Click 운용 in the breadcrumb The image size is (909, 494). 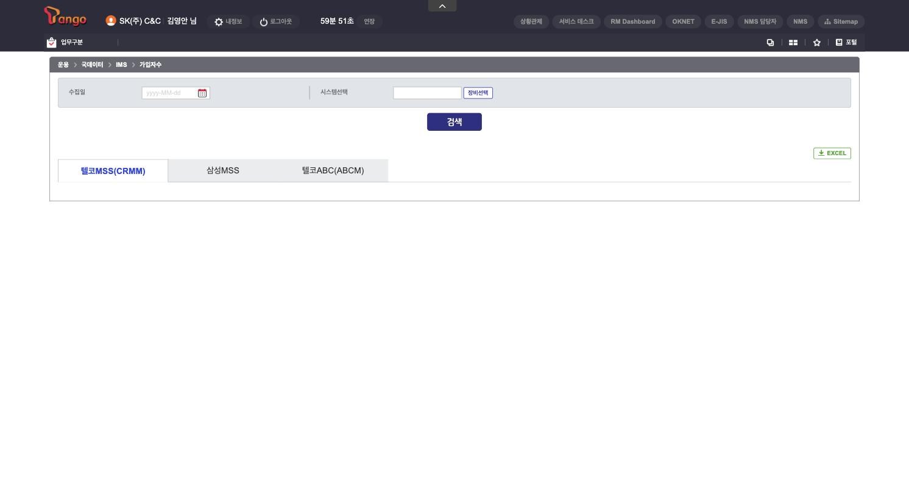[x=63, y=64]
